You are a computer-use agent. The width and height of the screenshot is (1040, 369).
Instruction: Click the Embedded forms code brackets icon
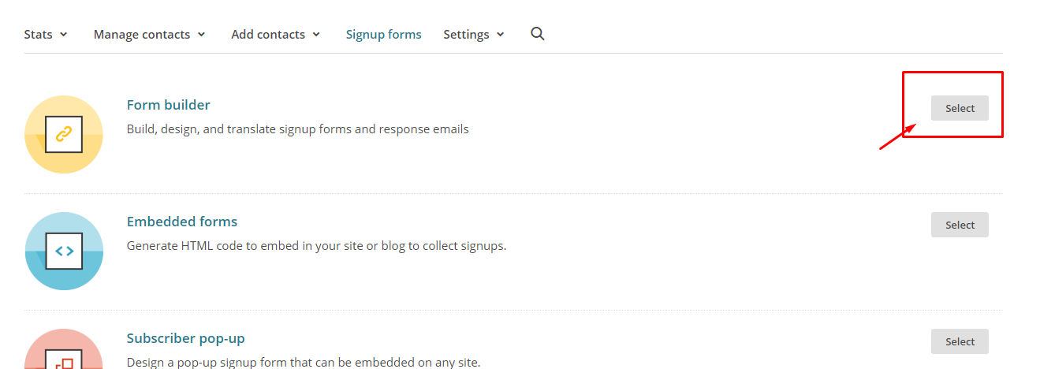click(x=64, y=251)
